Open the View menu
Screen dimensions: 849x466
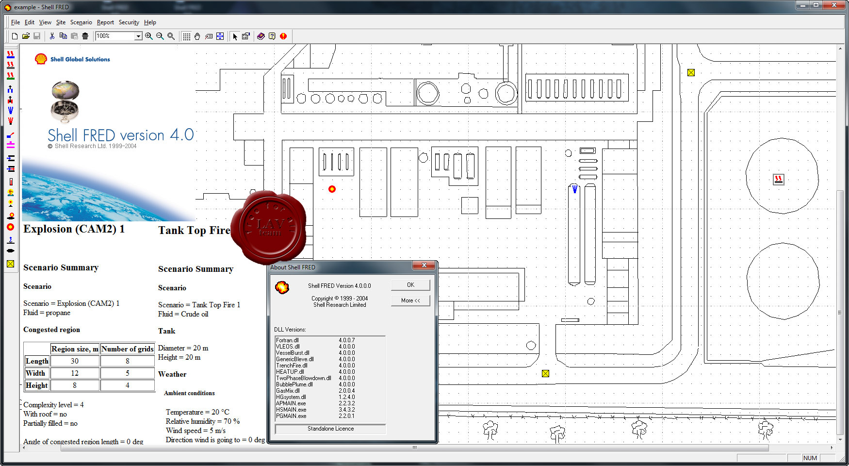[45, 22]
